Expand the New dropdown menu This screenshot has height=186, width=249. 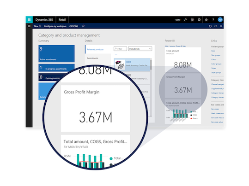(37, 26)
